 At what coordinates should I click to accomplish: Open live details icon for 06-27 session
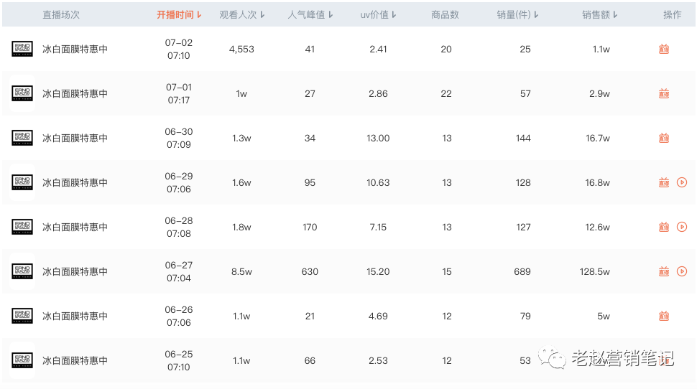point(664,272)
